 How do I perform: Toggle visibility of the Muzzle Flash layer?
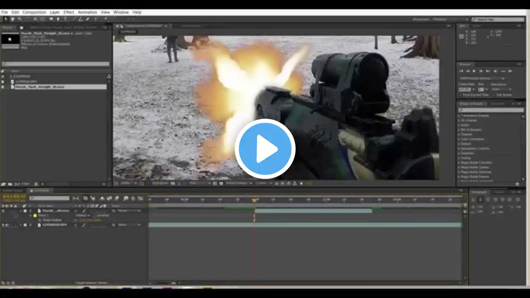tap(3, 211)
